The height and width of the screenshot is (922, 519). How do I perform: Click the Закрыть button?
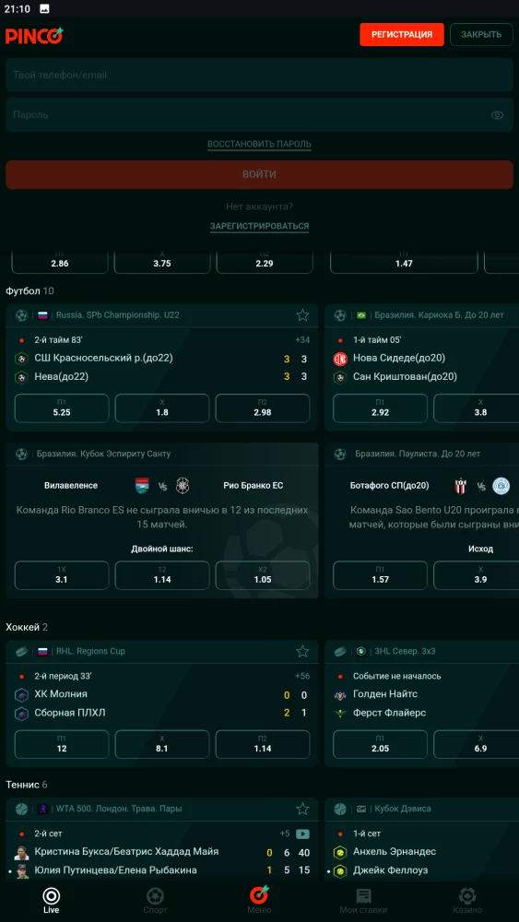tap(481, 35)
